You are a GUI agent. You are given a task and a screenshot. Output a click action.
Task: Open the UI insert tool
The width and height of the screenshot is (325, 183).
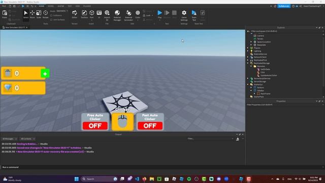[x=99, y=15]
